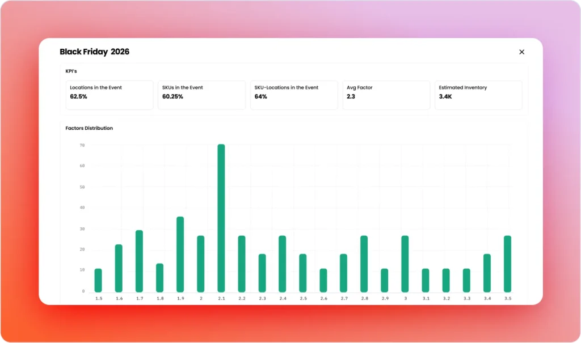Select the SKUs in the Event card

tap(201, 95)
